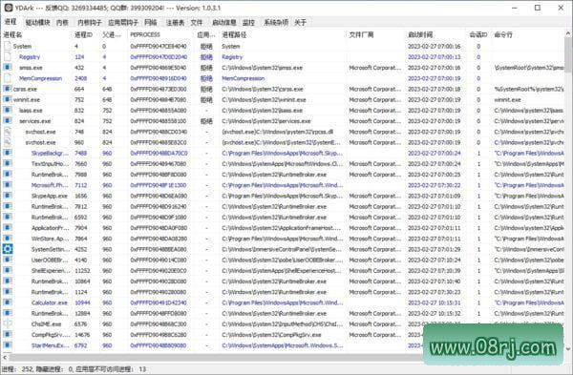Click the 拒绝 cell in the System row
Screen dimensions: 573x375
pos(206,47)
